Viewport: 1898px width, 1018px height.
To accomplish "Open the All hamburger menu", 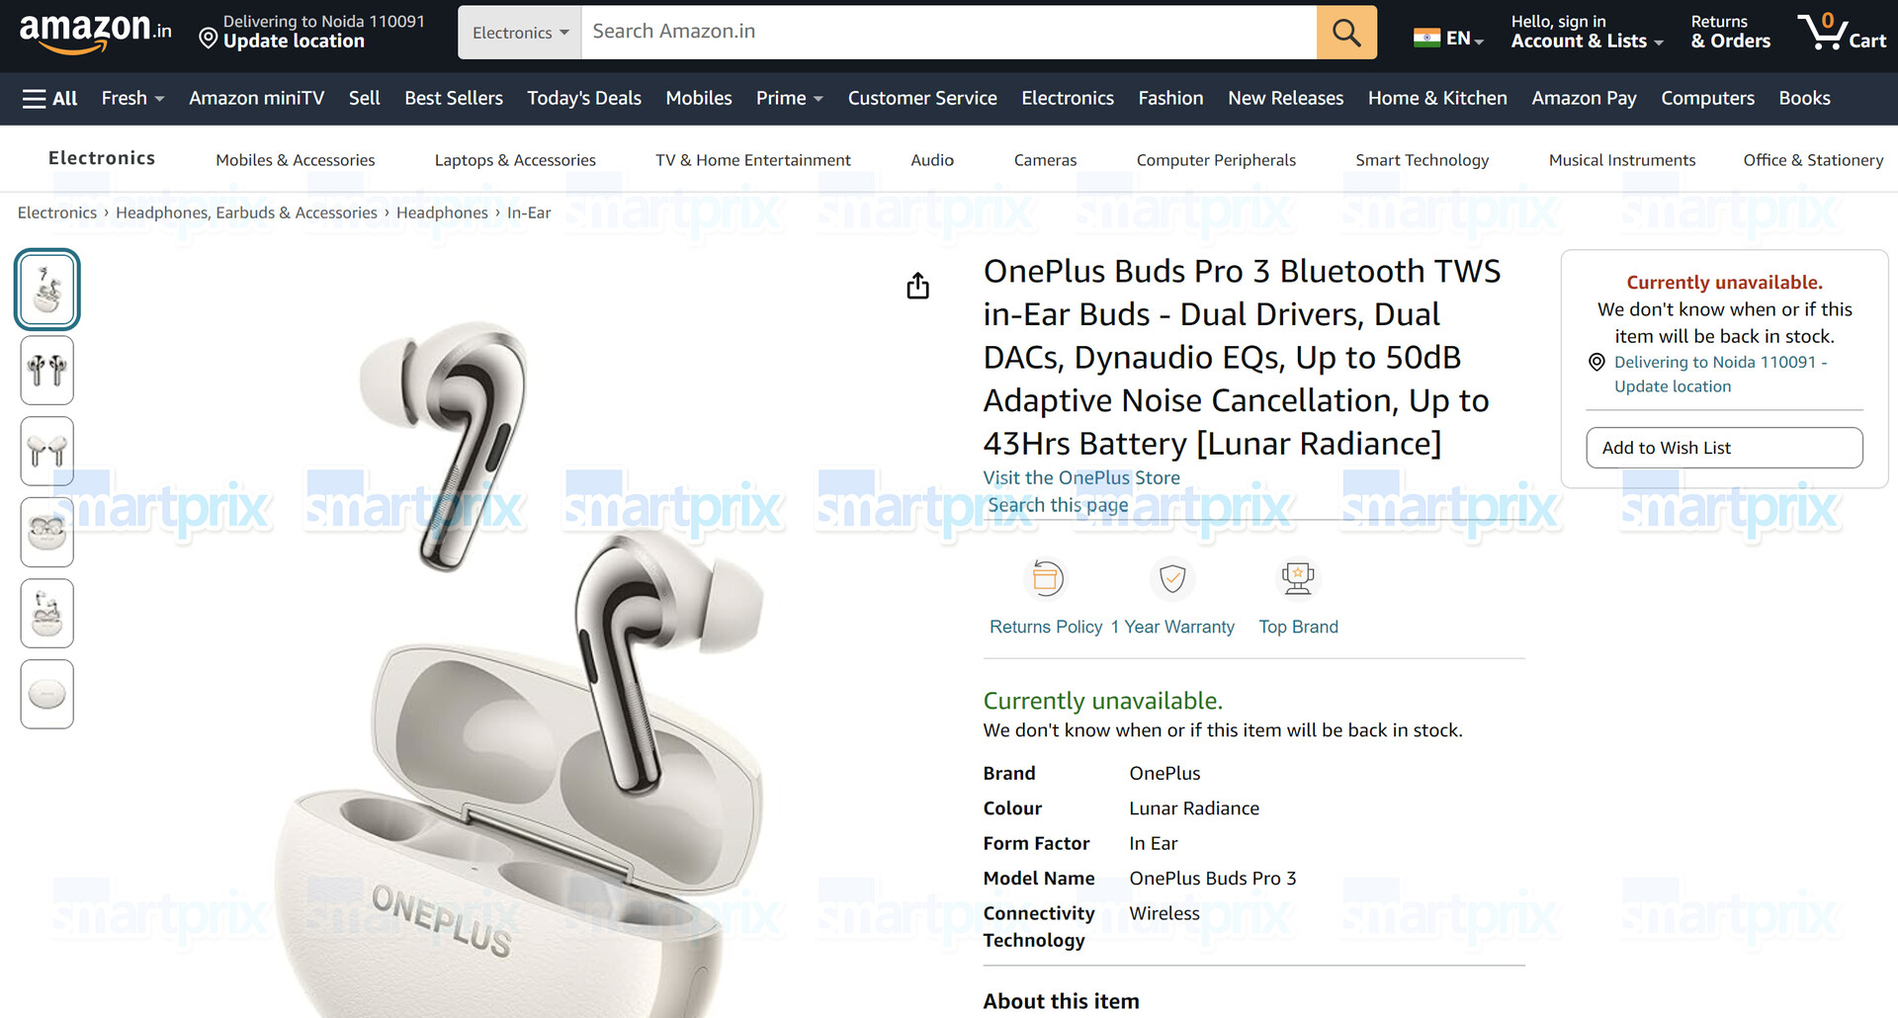I will [x=49, y=99].
